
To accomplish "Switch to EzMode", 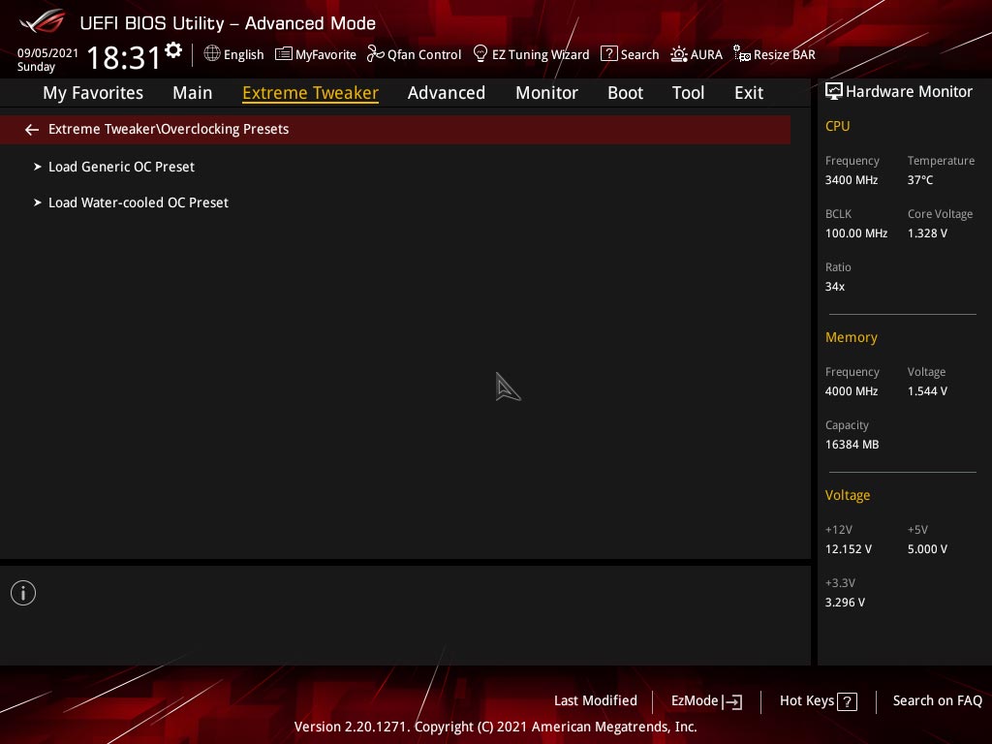I will tap(695, 701).
